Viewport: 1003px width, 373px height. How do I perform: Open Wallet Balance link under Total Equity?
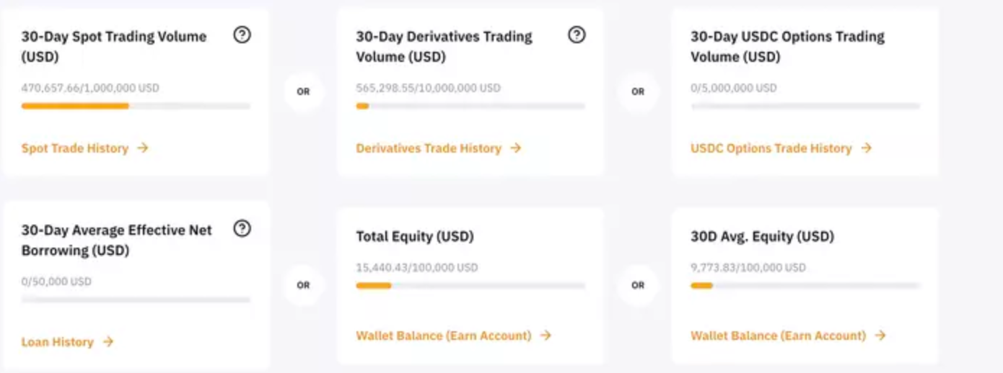point(444,336)
